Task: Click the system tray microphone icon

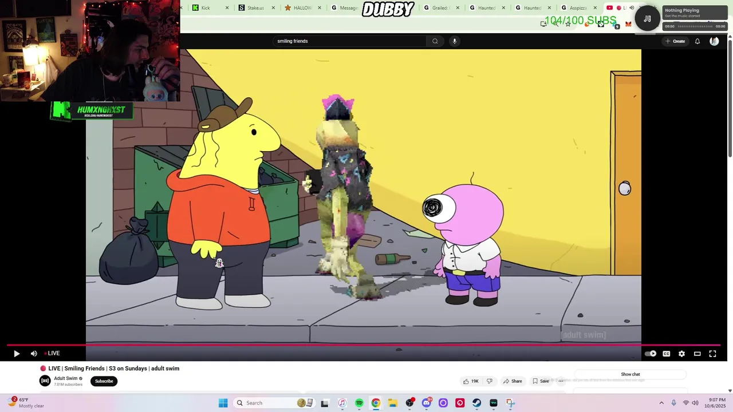Action: (674, 403)
